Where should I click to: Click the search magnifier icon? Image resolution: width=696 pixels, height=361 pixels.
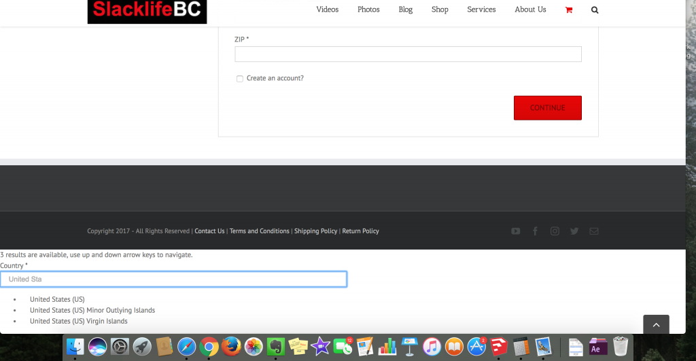point(595,10)
